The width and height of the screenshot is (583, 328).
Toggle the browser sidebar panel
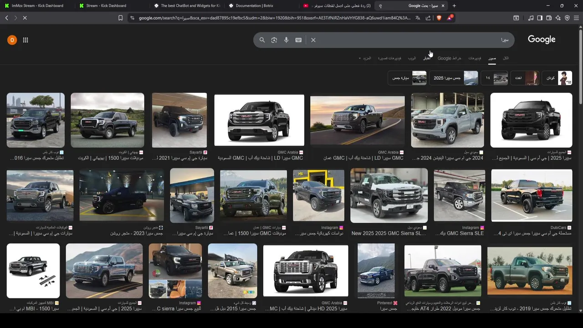pos(540,18)
